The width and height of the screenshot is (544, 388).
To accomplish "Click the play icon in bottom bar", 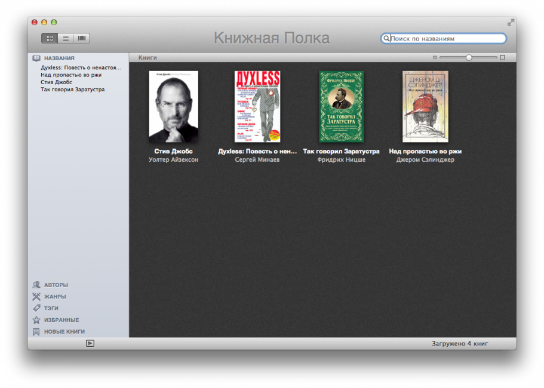I will tap(90, 343).
